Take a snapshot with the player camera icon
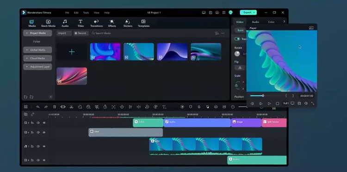Screen dimensions: 347x172 [299, 103]
